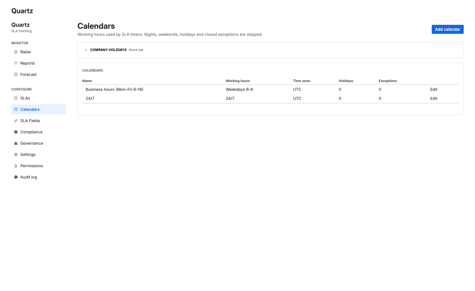Click the Exceptions column header
The image size is (475, 291).
[388, 81]
